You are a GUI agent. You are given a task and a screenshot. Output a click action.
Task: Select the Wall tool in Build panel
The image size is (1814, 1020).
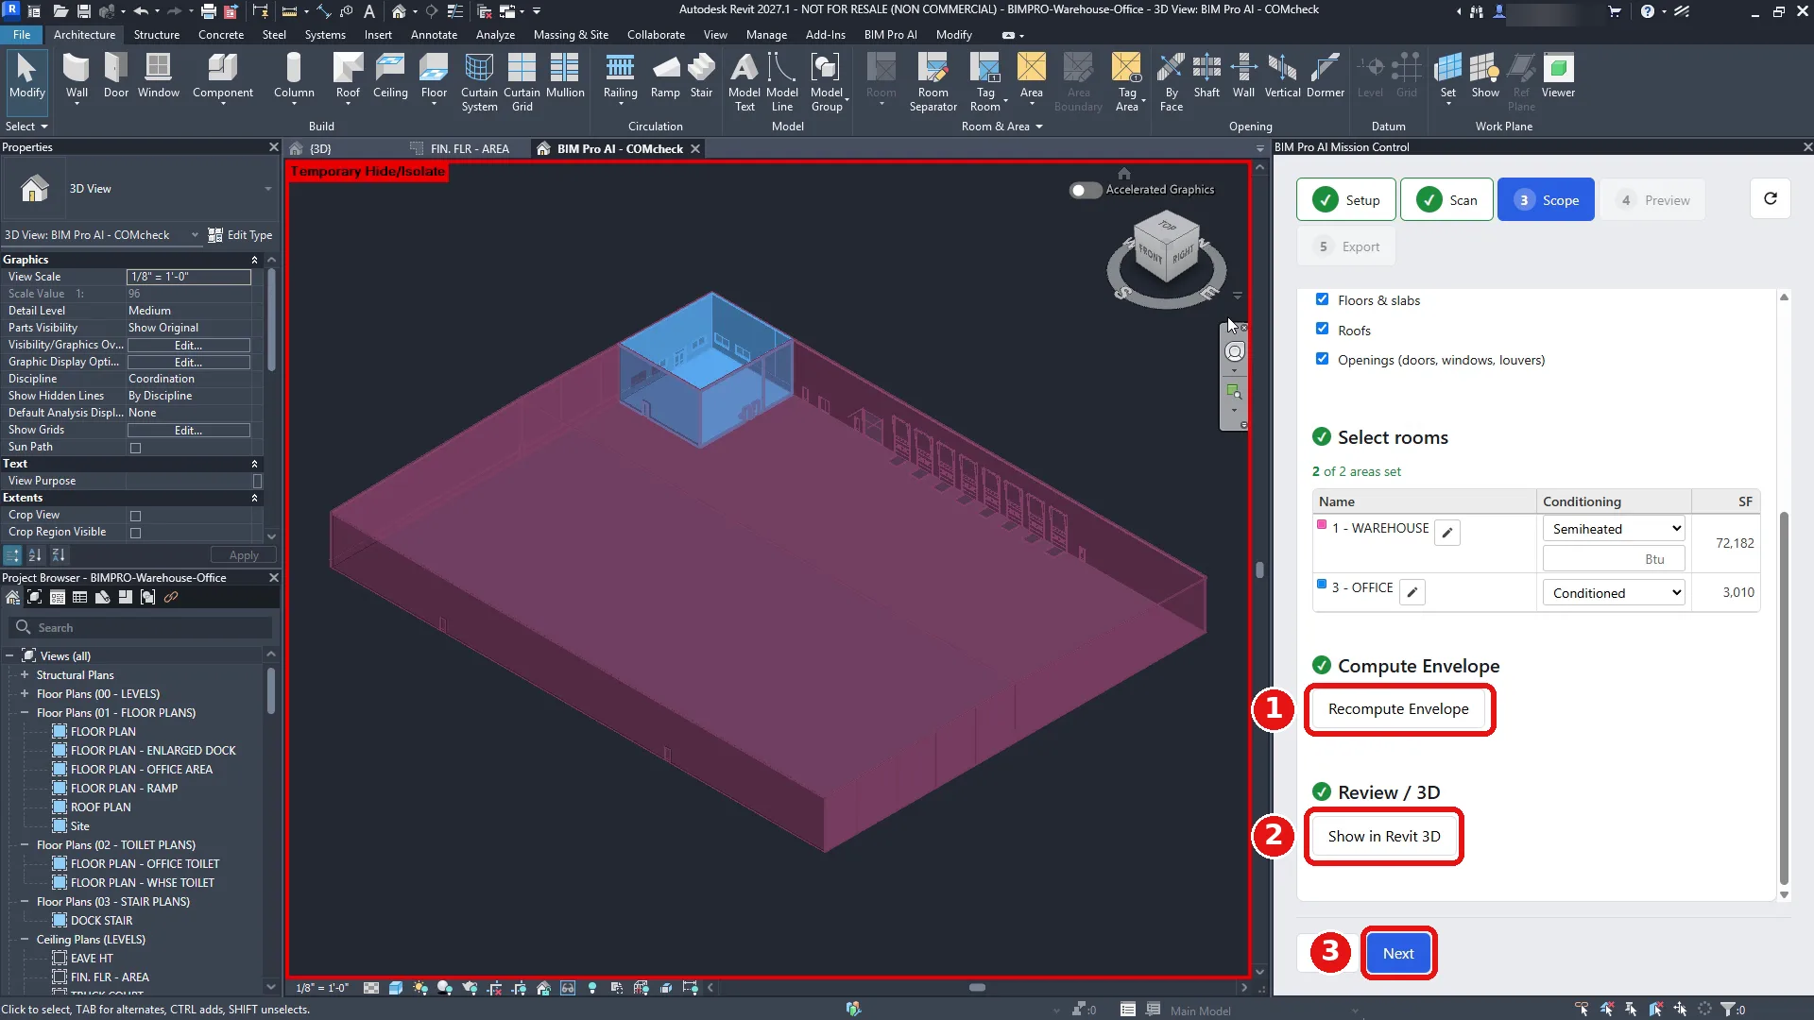pyautogui.click(x=77, y=76)
